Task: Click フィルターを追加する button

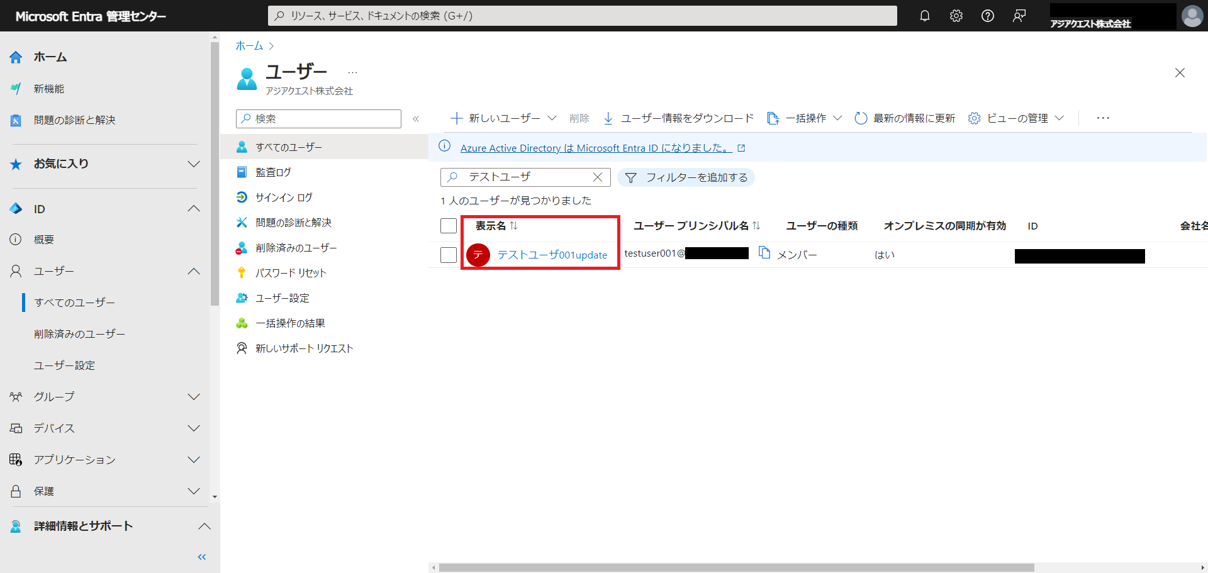Action: pos(686,178)
